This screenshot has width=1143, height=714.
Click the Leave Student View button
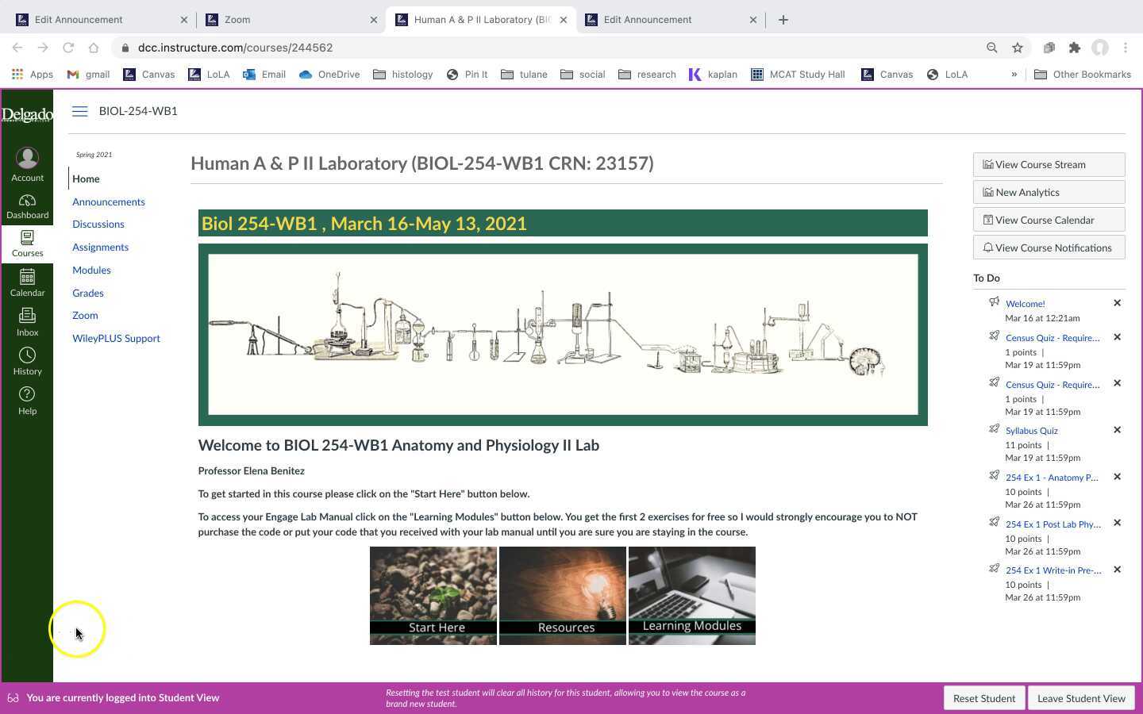click(x=1081, y=698)
